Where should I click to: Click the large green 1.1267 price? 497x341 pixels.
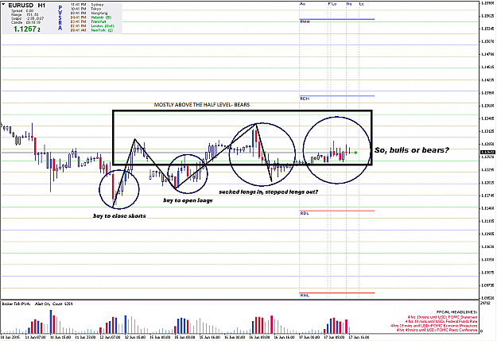[x=26, y=29]
